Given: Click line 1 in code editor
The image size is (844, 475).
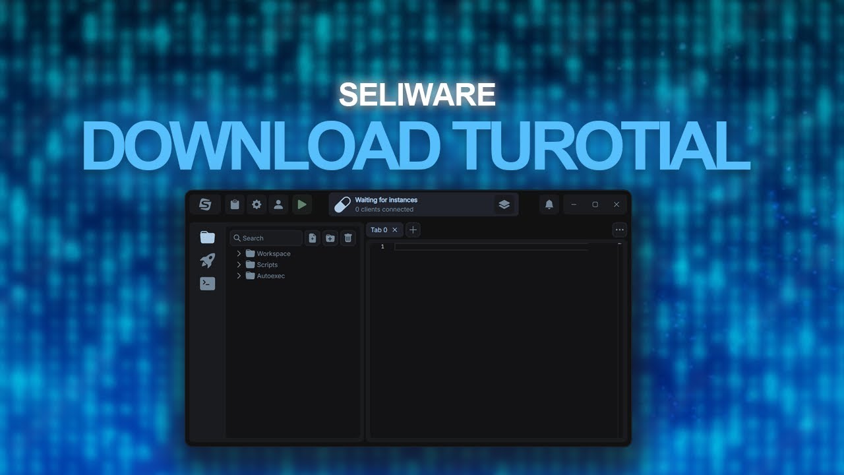Looking at the screenshot, I should point(491,247).
